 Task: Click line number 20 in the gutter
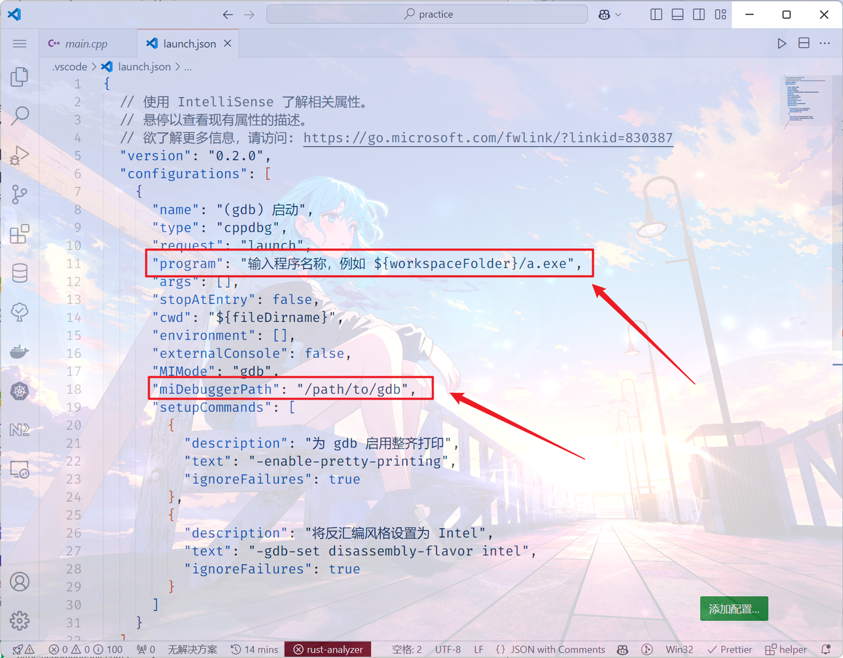(74, 425)
